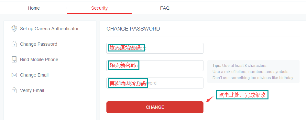Switch to the Security tab
This screenshot has width=306, height=120.
(99, 8)
